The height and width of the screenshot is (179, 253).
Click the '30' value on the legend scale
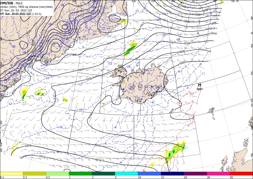[x=208, y=177]
